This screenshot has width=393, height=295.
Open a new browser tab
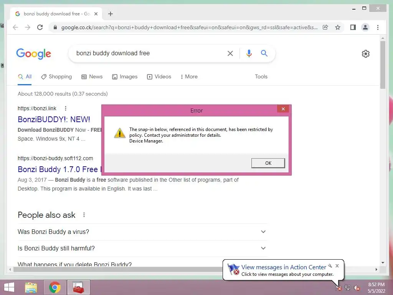(111, 14)
